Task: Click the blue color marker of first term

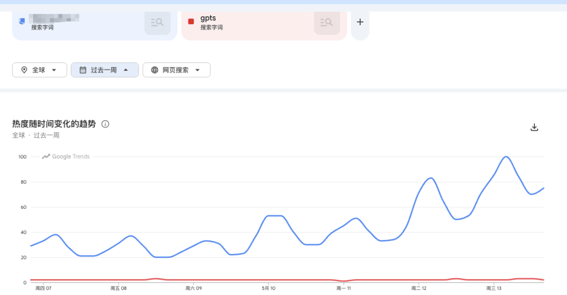Action: 22,21
